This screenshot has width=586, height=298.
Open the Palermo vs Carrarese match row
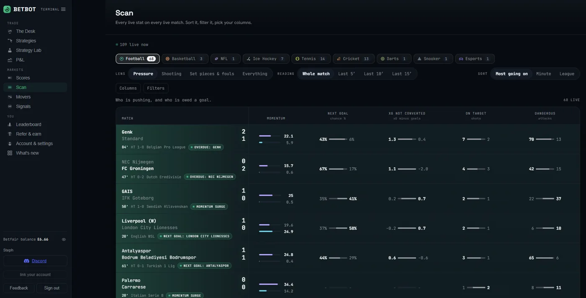(x=348, y=286)
